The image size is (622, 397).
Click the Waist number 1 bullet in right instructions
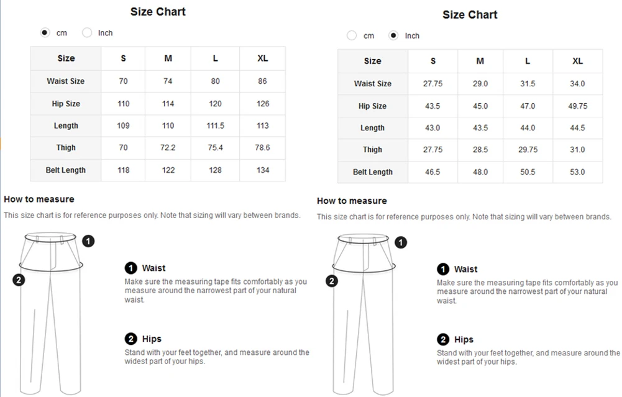point(443,269)
